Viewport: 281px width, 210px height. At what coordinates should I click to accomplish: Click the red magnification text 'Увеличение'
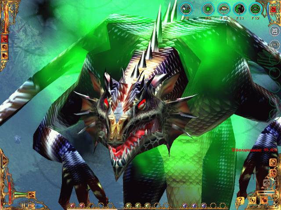[x=247, y=150]
